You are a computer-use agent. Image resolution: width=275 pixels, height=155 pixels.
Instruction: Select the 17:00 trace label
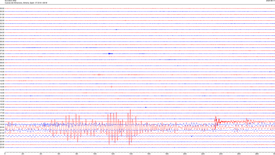click(x=2, y=110)
